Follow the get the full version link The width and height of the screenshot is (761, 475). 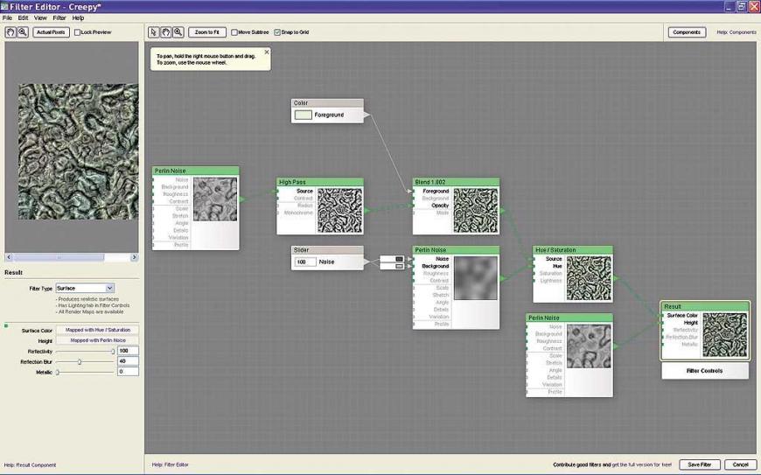(x=642, y=465)
